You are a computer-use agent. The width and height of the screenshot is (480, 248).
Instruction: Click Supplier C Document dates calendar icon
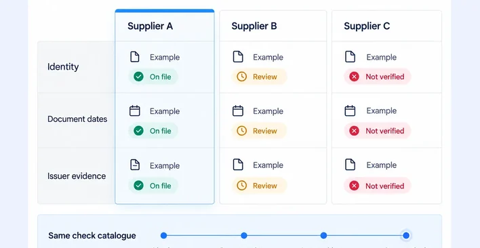click(351, 110)
